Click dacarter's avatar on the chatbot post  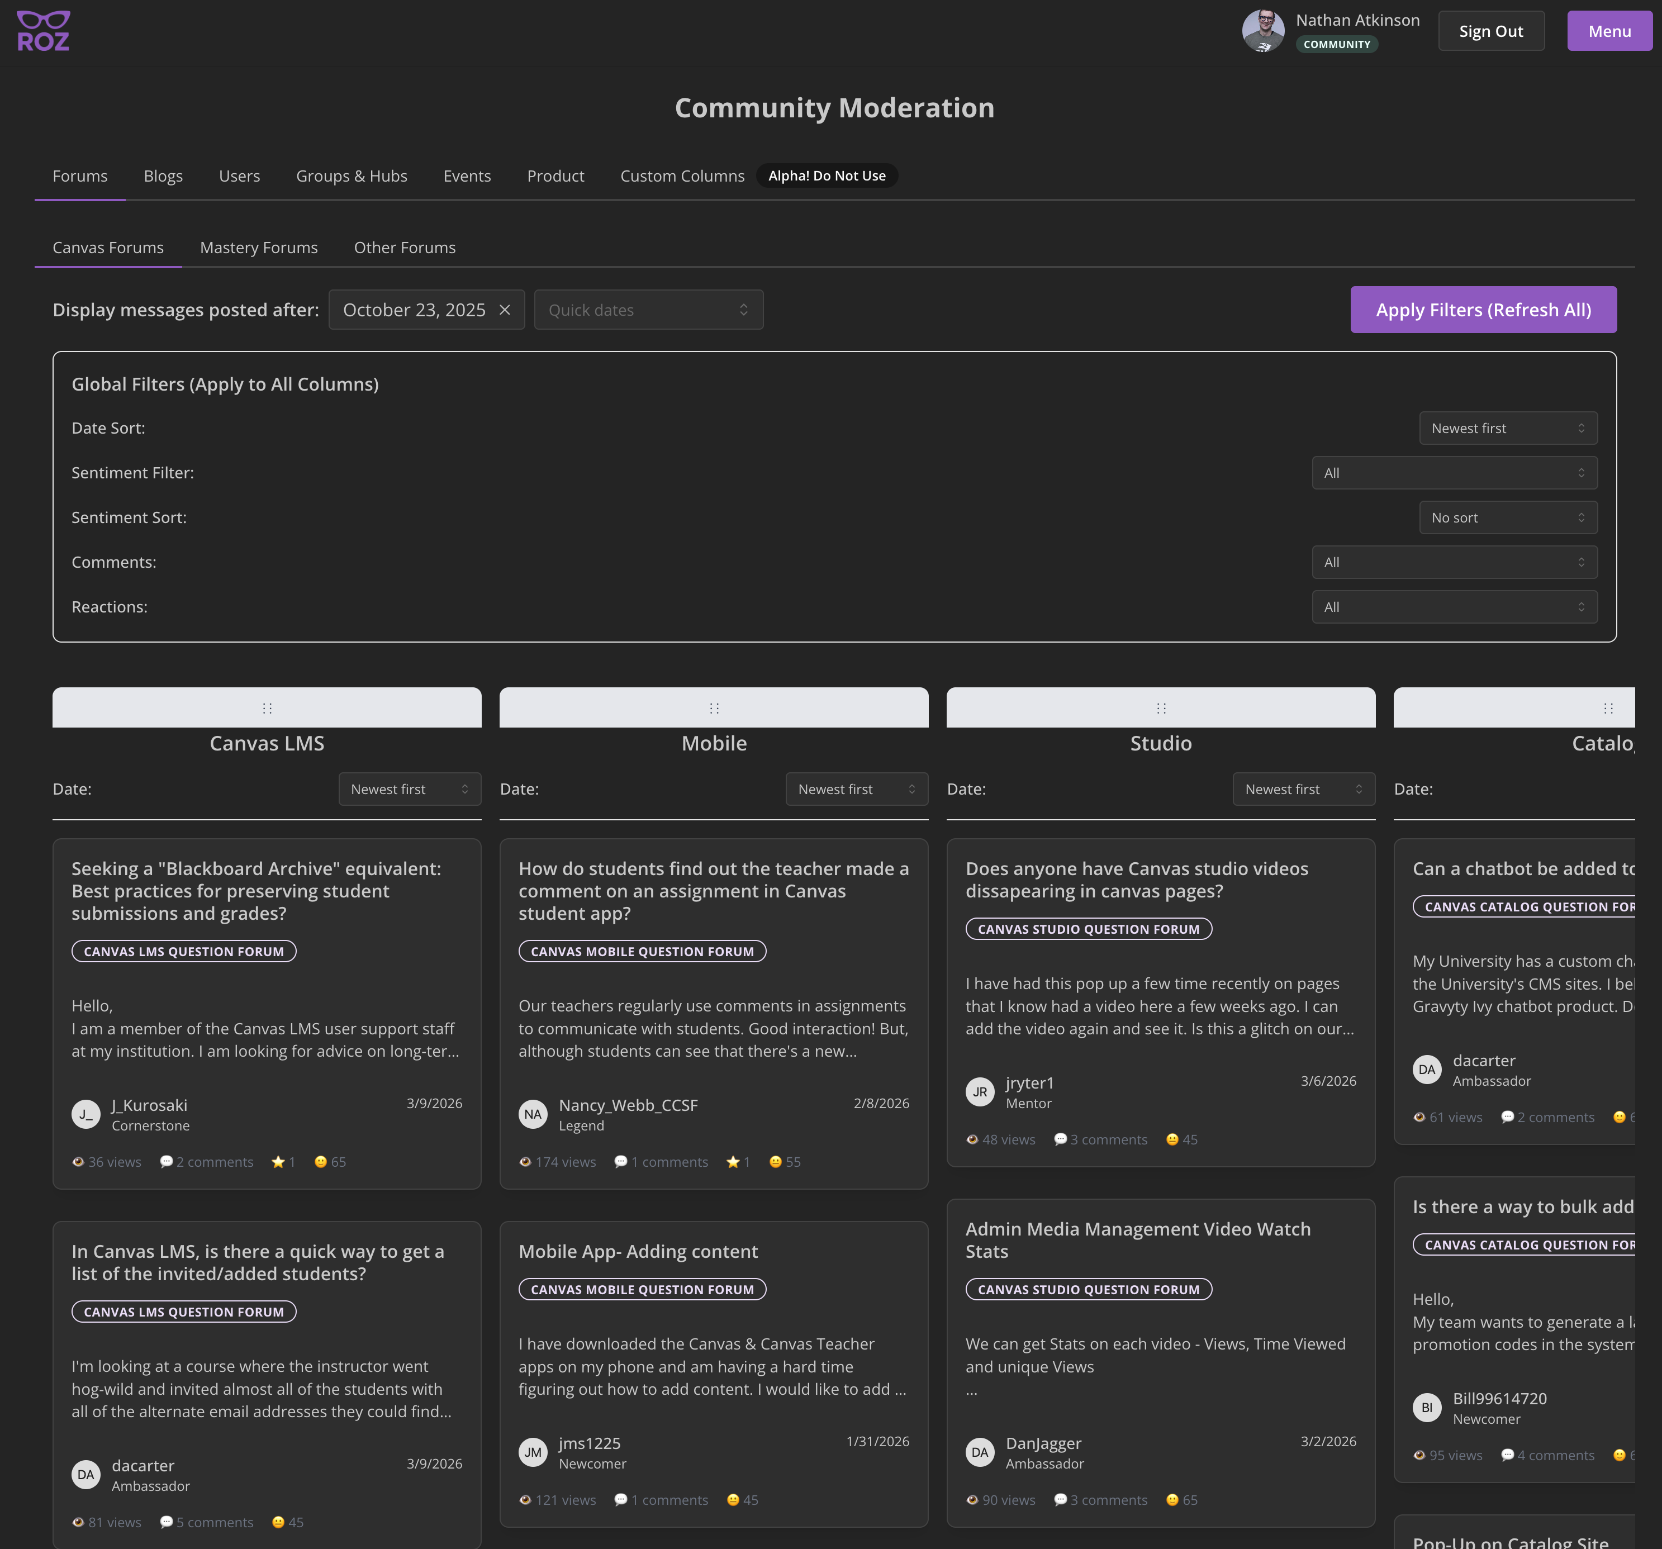(1426, 1069)
